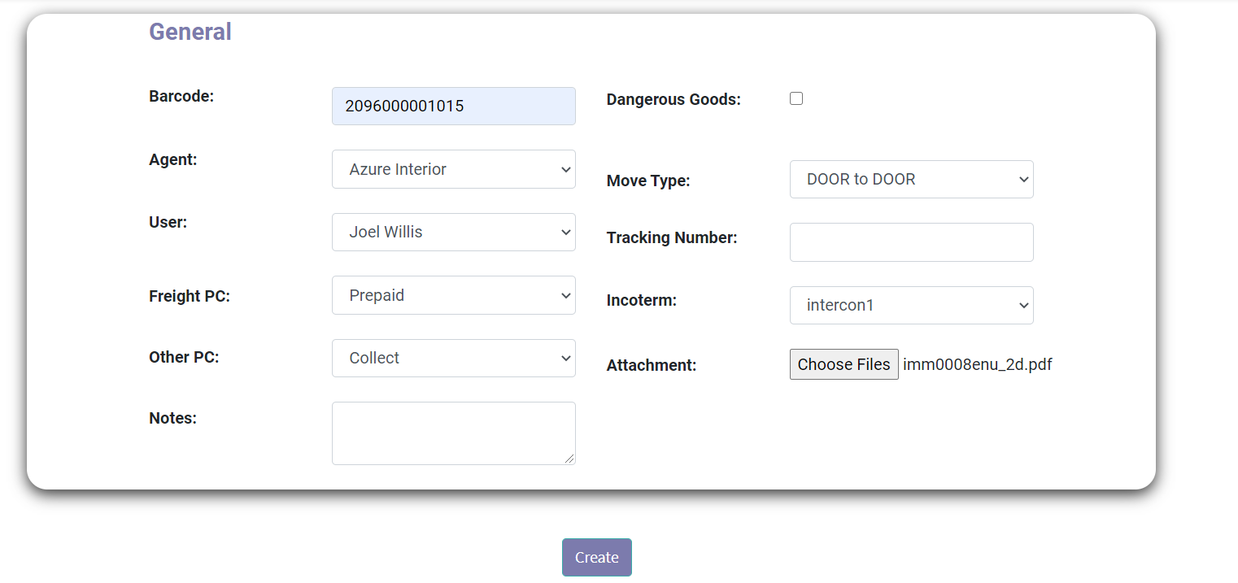Expand the Incoterm dropdown
The image size is (1238, 583).
tap(911, 306)
